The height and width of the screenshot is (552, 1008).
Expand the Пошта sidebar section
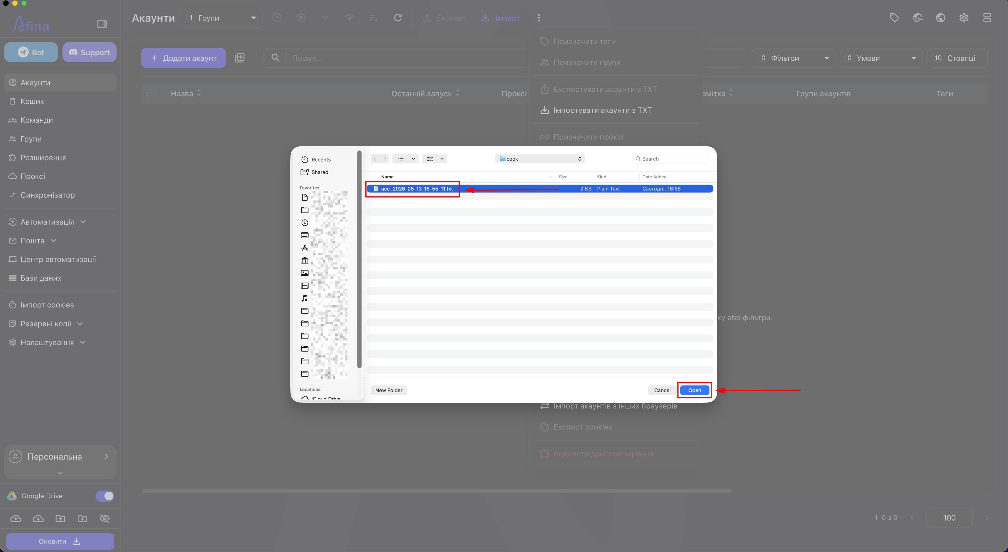click(54, 241)
